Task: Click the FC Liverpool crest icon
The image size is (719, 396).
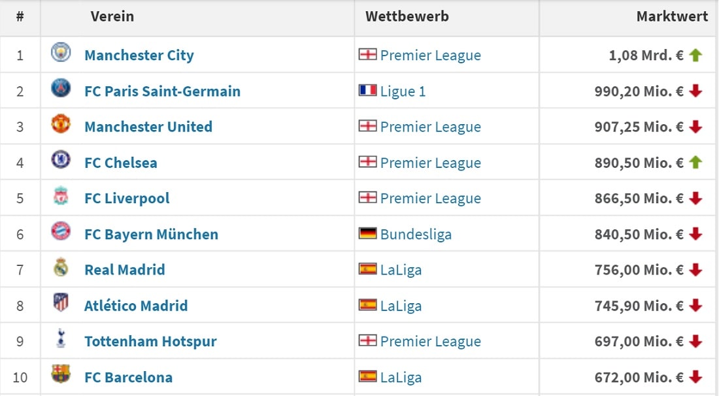Action: [x=61, y=196]
